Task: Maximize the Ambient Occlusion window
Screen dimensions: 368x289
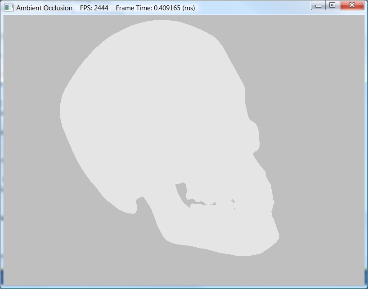Action: (332, 5)
